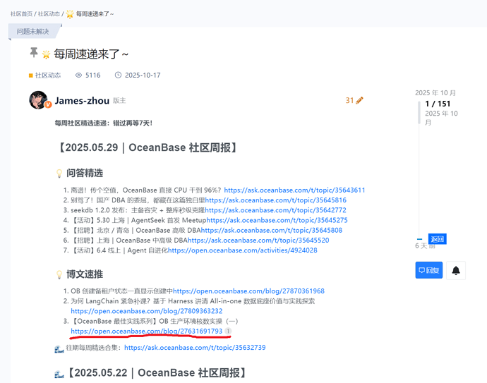Open link to topic 35645808
The width and height of the screenshot is (487, 383).
[272, 231]
